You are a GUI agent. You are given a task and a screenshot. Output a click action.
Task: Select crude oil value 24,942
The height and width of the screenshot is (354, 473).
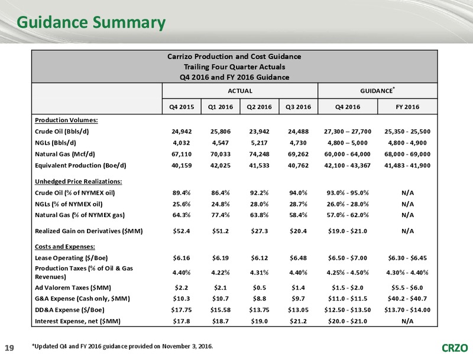pyautogui.click(x=182, y=132)
